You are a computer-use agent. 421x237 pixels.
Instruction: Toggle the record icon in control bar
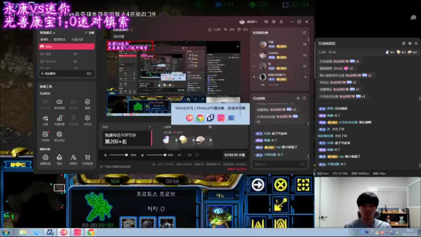(197, 155)
